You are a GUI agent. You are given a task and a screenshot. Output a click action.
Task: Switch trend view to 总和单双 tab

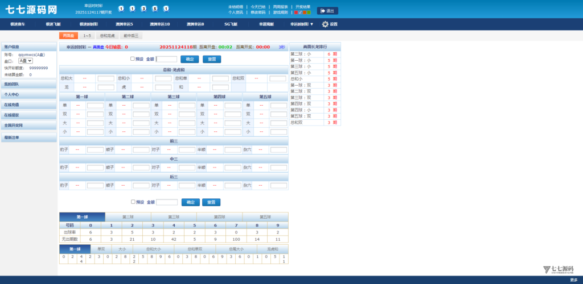pos(195,249)
